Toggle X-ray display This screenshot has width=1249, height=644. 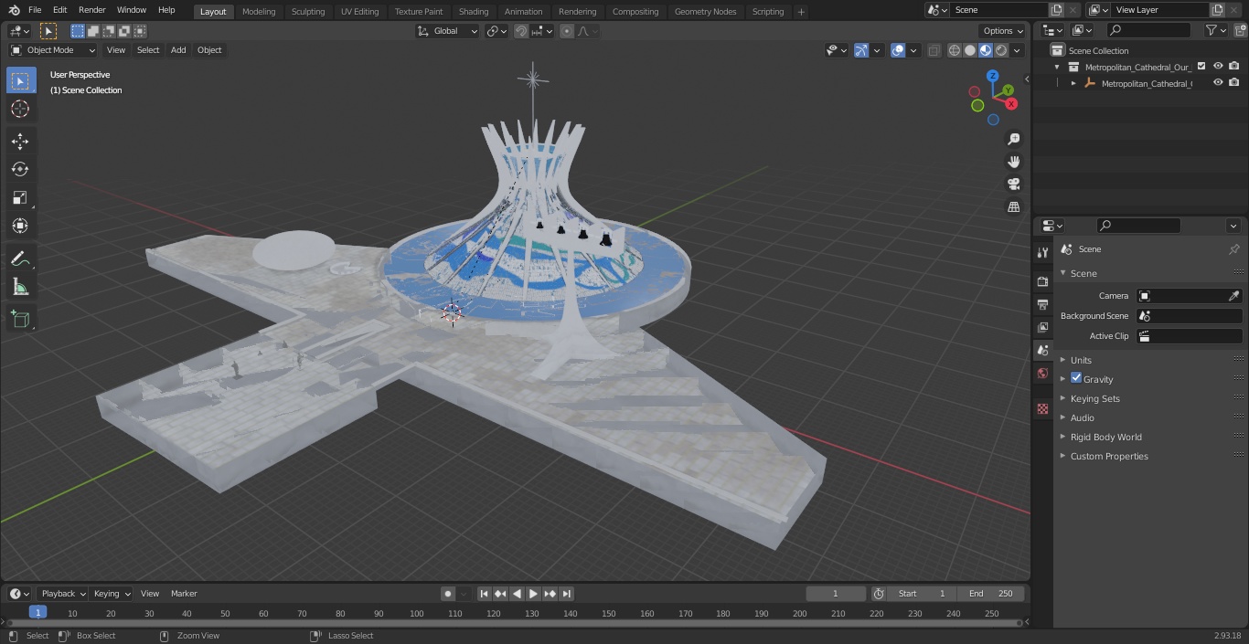pyautogui.click(x=934, y=50)
